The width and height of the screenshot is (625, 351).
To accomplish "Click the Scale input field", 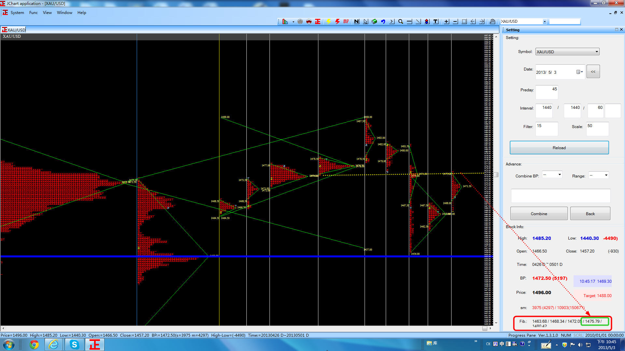I will click(x=598, y=129).
